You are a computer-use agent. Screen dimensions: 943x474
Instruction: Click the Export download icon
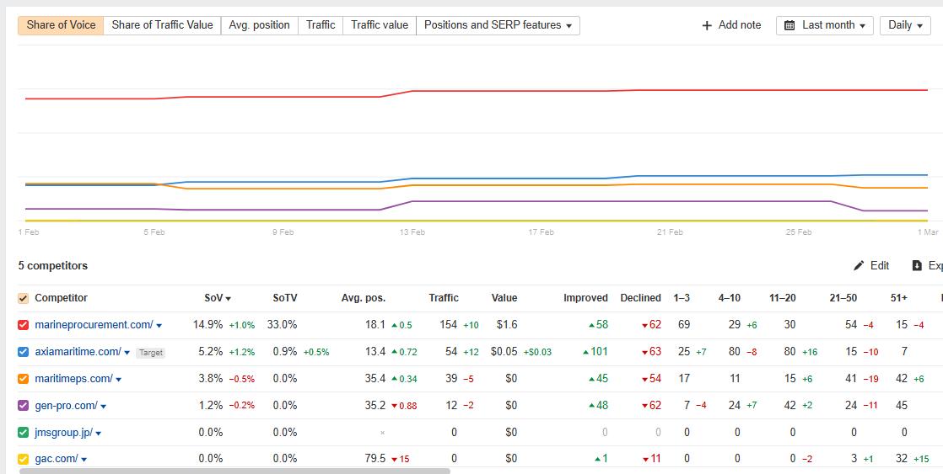coord(917,266)
